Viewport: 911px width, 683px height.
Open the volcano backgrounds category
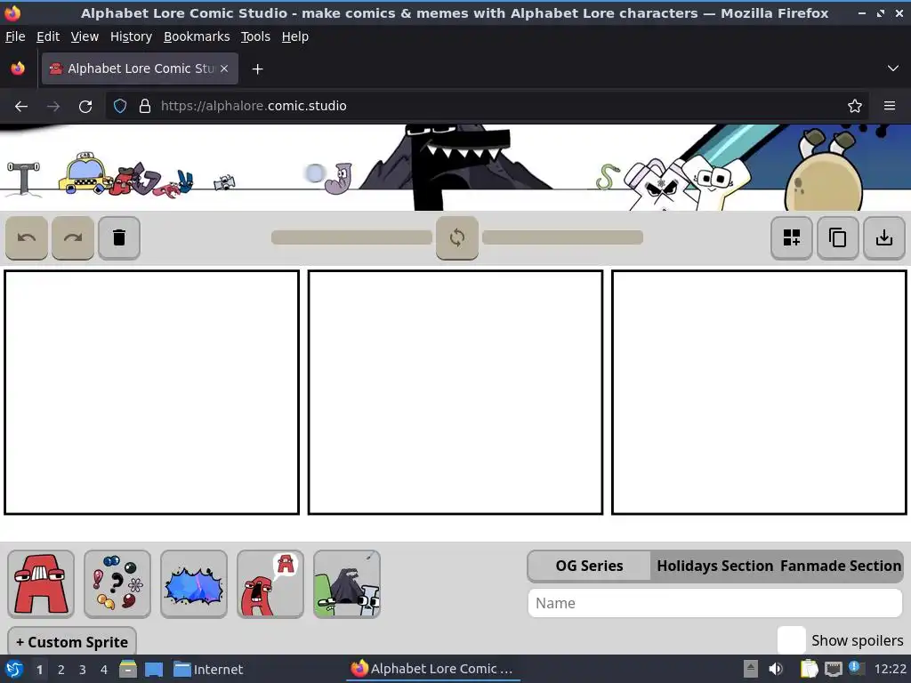pos(347,583)
